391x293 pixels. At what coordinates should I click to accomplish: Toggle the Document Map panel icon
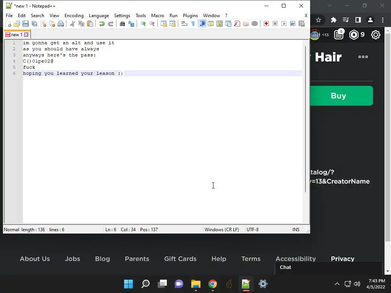click(x=220, y=24)
